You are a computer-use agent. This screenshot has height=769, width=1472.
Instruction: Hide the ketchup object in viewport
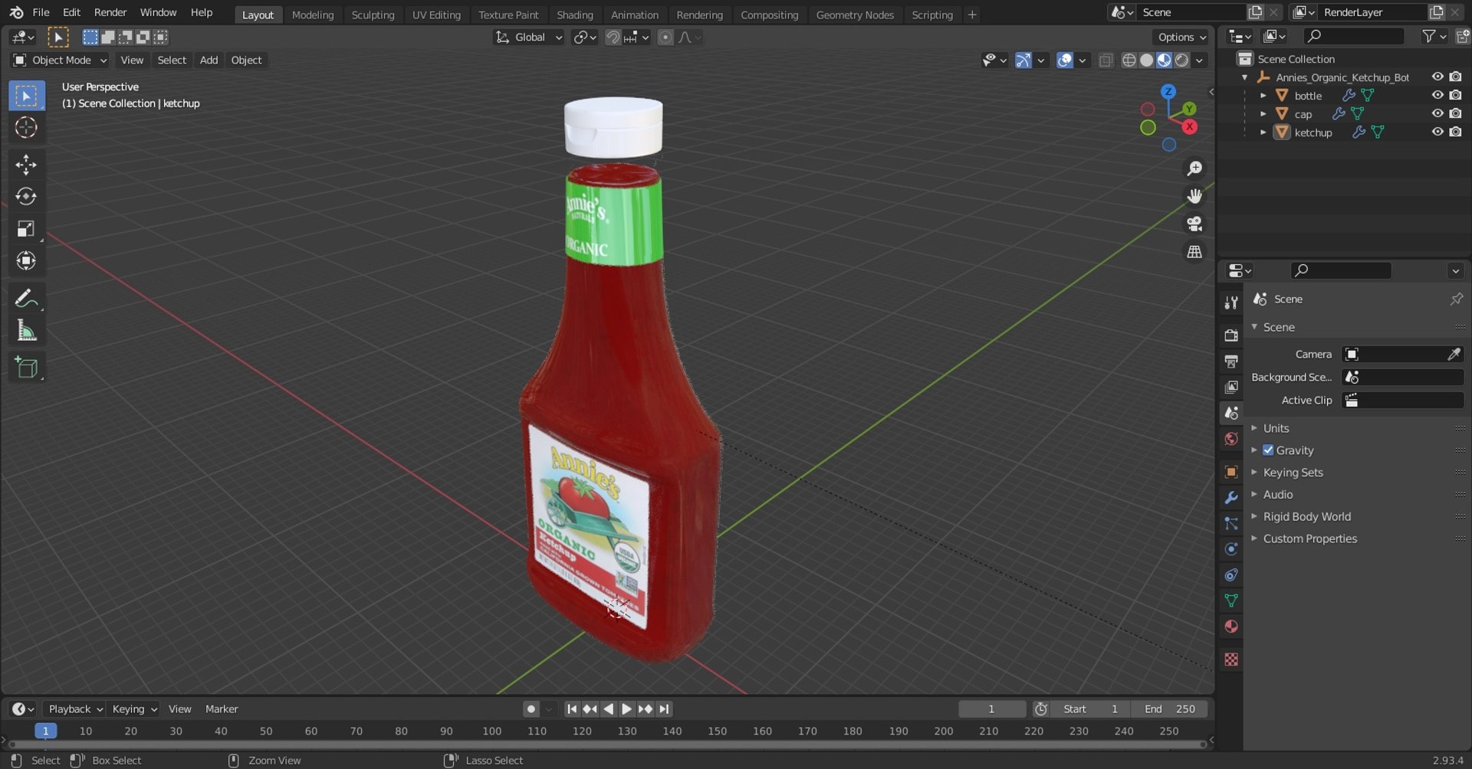tap(1437, 132)
